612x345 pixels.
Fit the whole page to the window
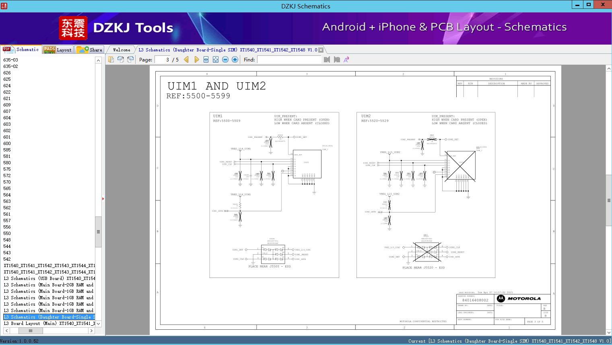215,59
